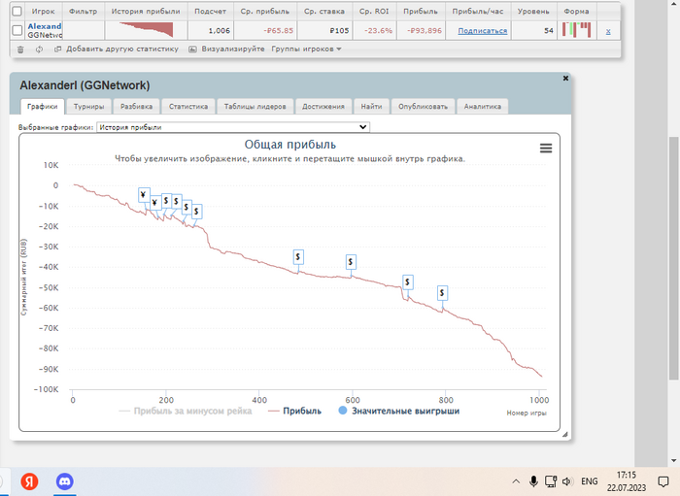Viewport: 680px width, 496px height.
Task: Toggle the 'Прибыль за минусом рейка' legend item
Action: pos(186,412)
